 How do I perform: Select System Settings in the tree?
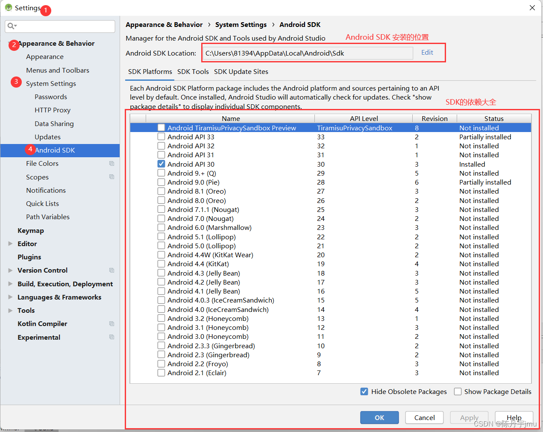click(x=51, y=83)
